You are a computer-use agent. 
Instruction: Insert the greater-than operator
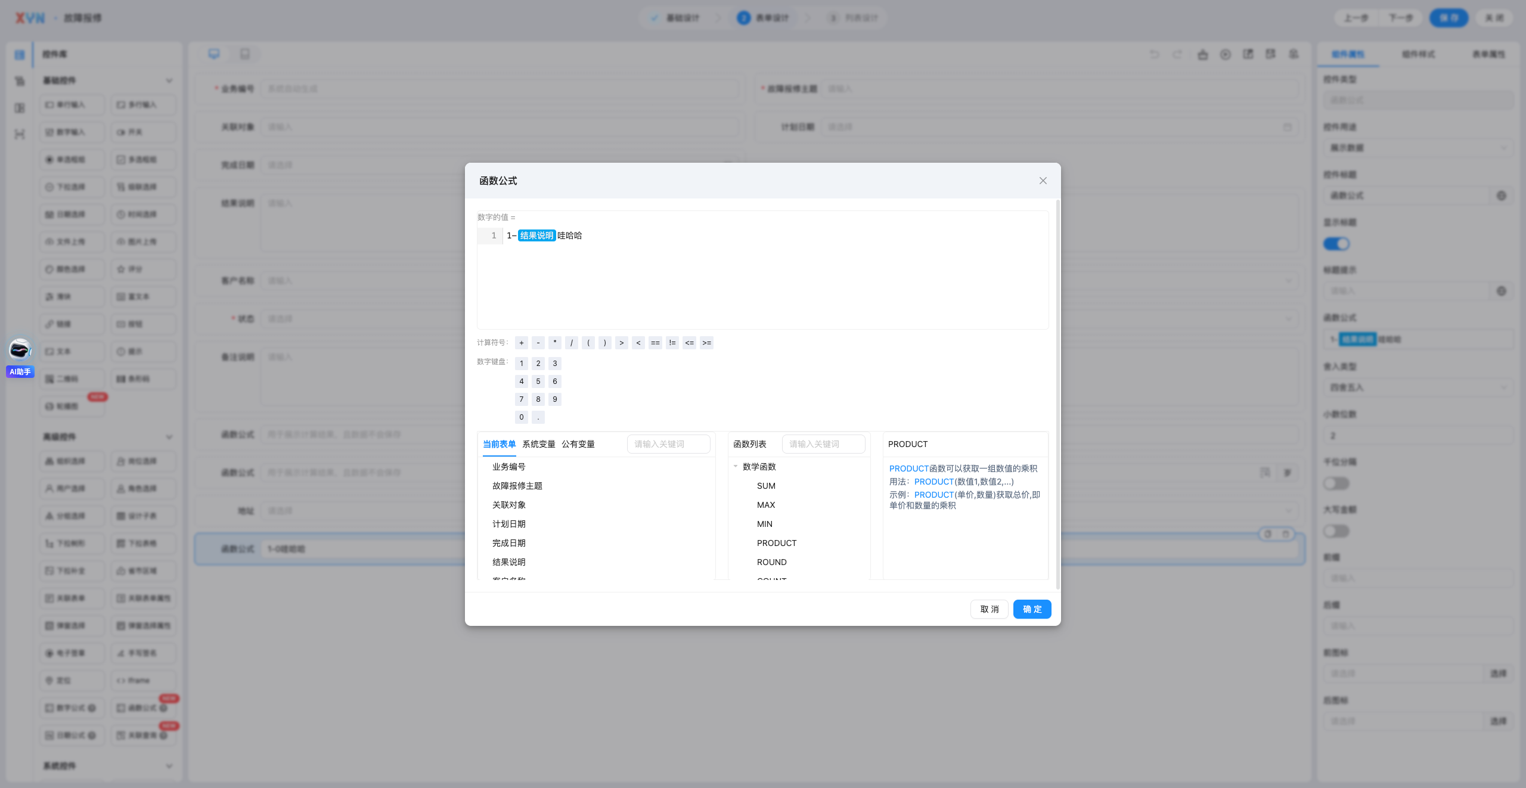[622, 343]
